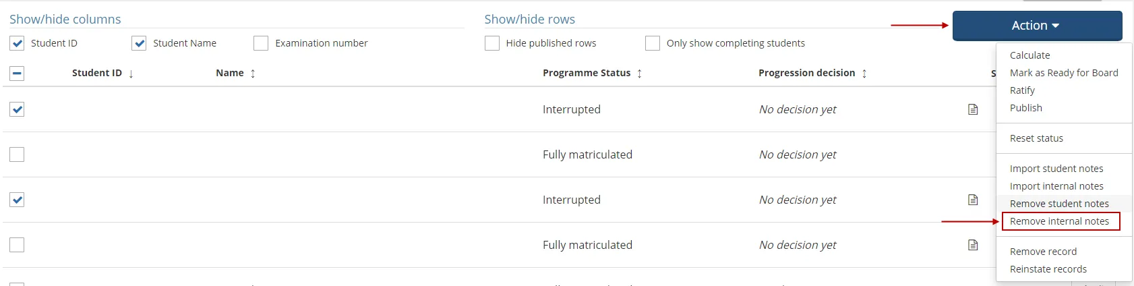Toggle the select-all rows header checkbox

17,73
